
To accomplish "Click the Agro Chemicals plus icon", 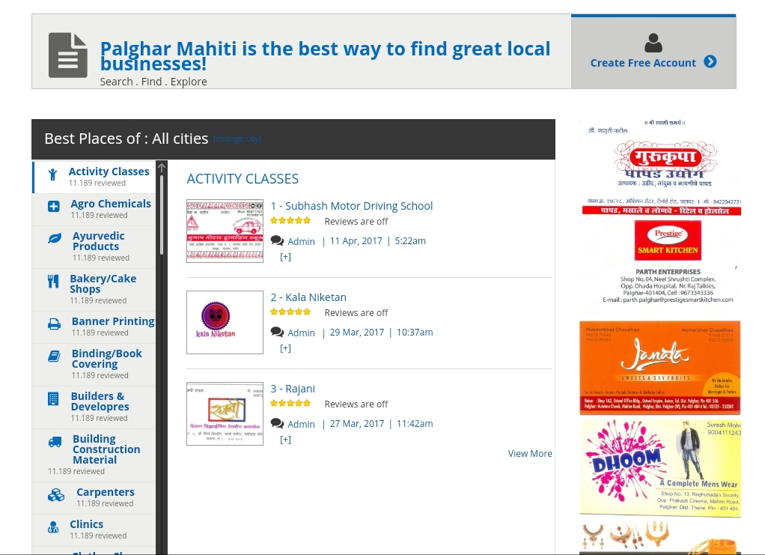I will (x=54, y=207).
